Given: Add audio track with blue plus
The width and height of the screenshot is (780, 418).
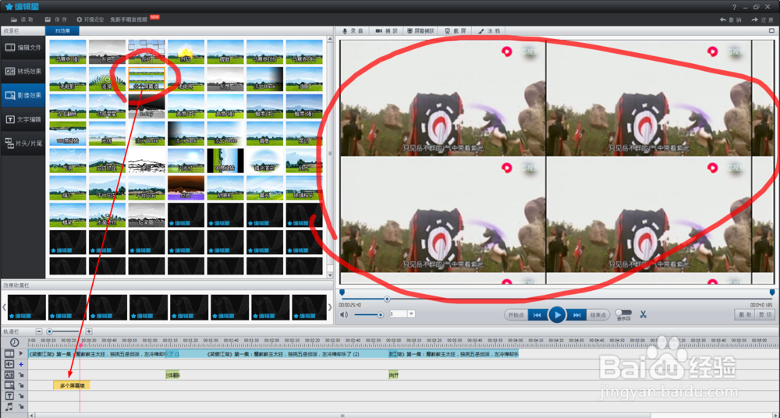Looking at the screenshot, I should tap(21, 364).
